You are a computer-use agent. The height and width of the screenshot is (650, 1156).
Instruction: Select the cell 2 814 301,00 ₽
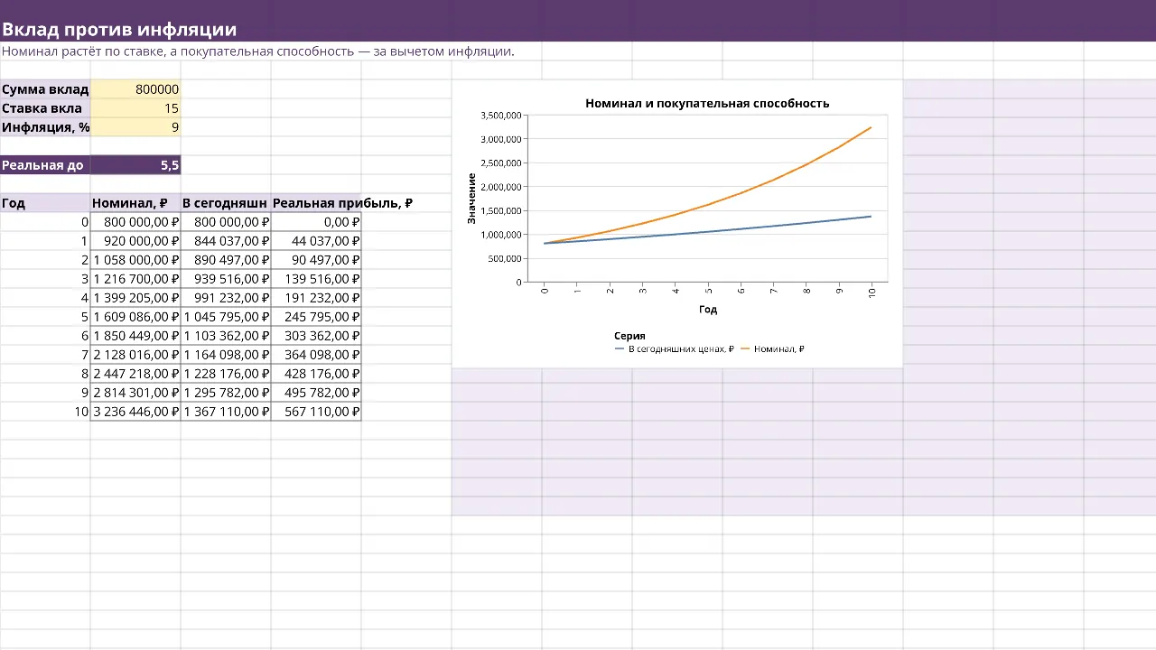coord(135,393)
